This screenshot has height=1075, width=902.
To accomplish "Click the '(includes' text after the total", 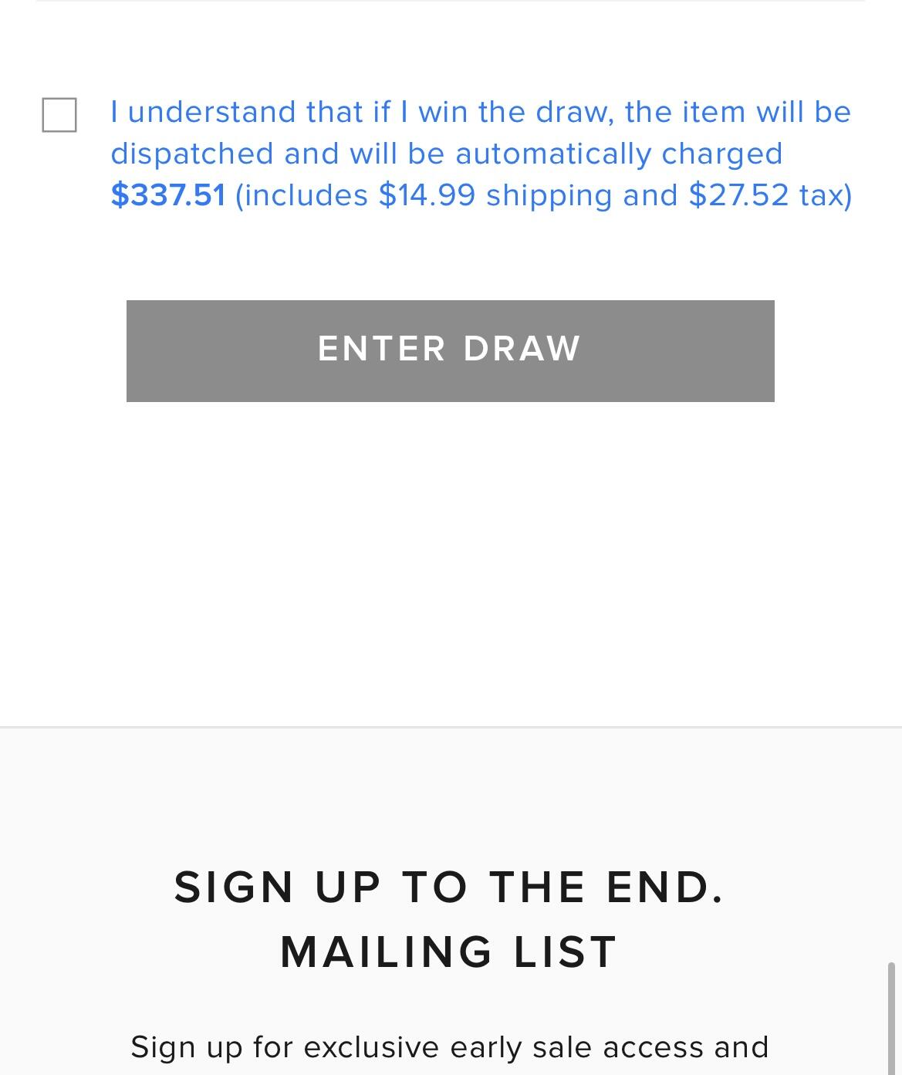I will 302,195.
